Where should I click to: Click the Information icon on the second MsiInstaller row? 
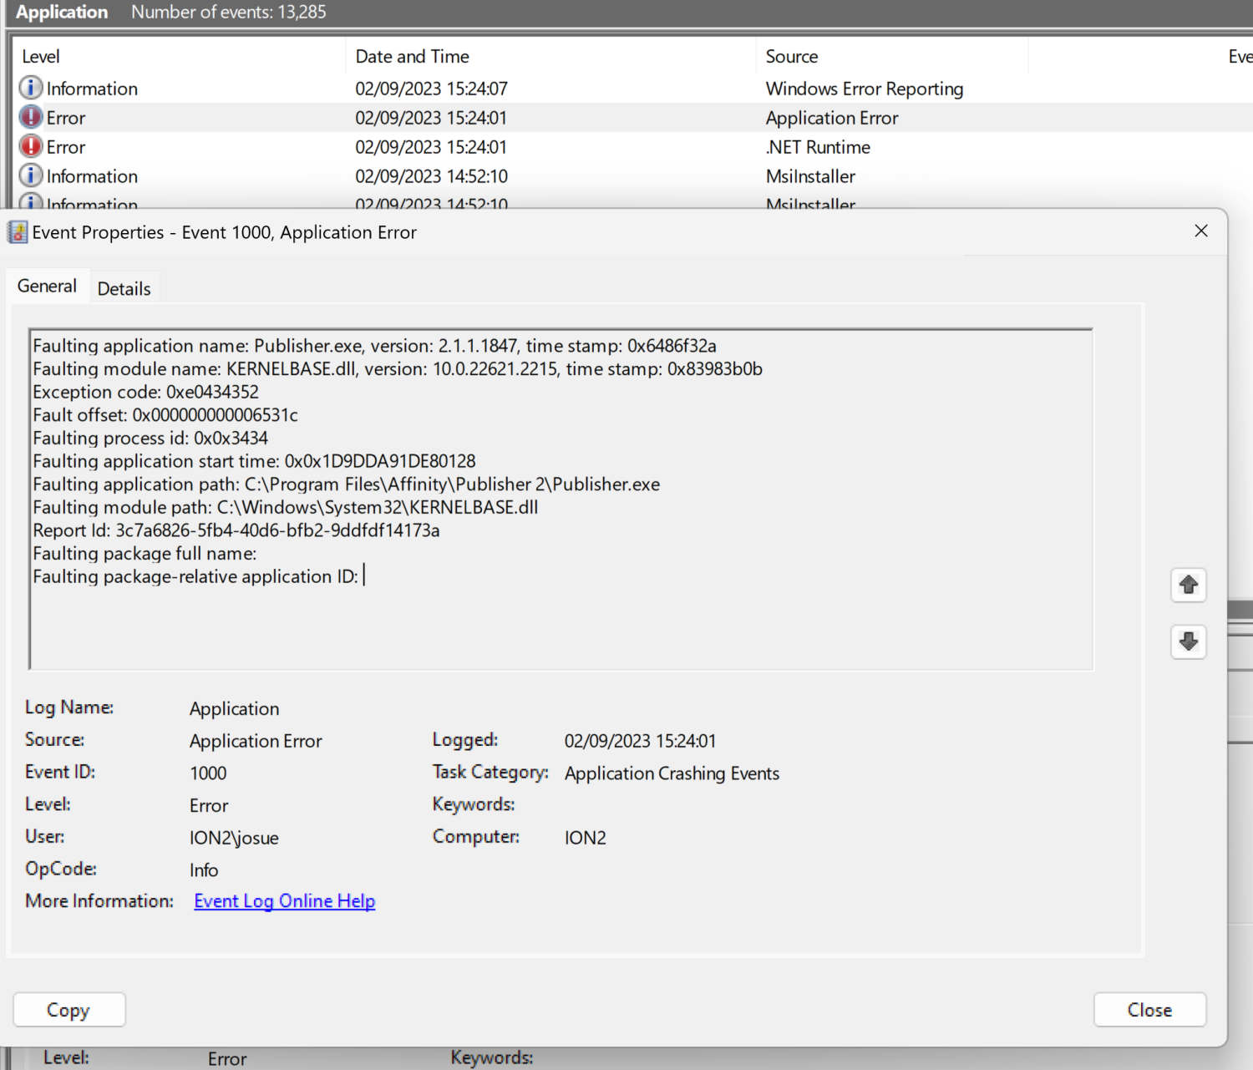coord(30,203)
